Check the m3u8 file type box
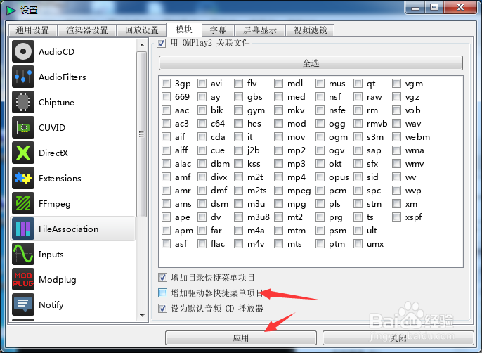482x353 pixels. 239,217
